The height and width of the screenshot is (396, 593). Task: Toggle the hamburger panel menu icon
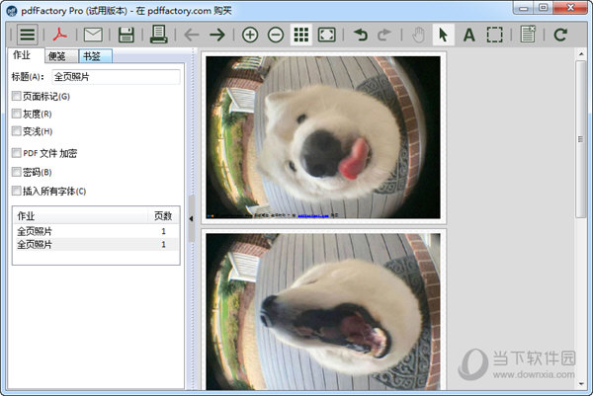28,35
